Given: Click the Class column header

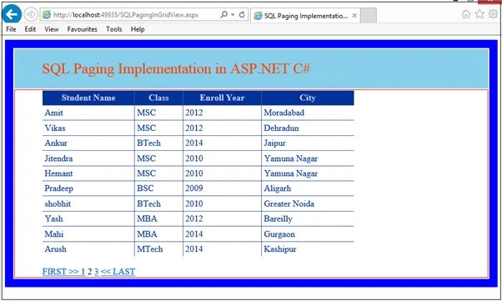Looking at the screenshot, I should click(158, 98).
